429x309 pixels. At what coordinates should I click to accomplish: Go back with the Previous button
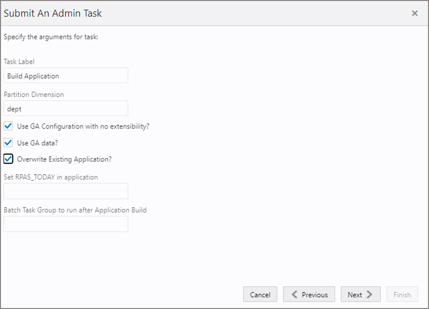coord(309,295)
